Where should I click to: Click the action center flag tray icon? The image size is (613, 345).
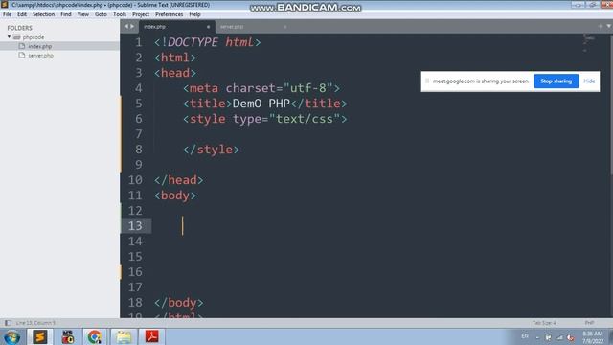[548, 337]
